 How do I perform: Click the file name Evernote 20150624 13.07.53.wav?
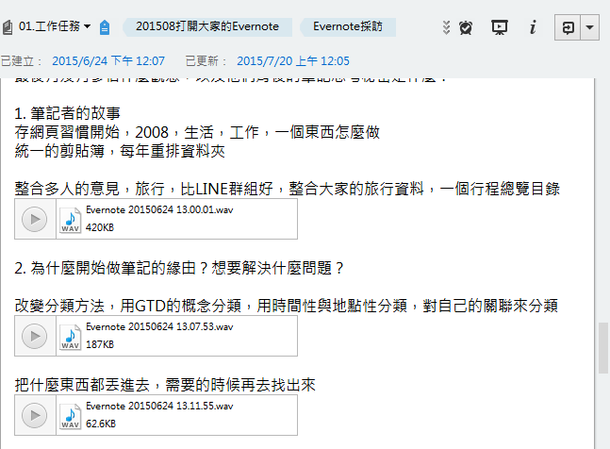(x=159, y=326)
